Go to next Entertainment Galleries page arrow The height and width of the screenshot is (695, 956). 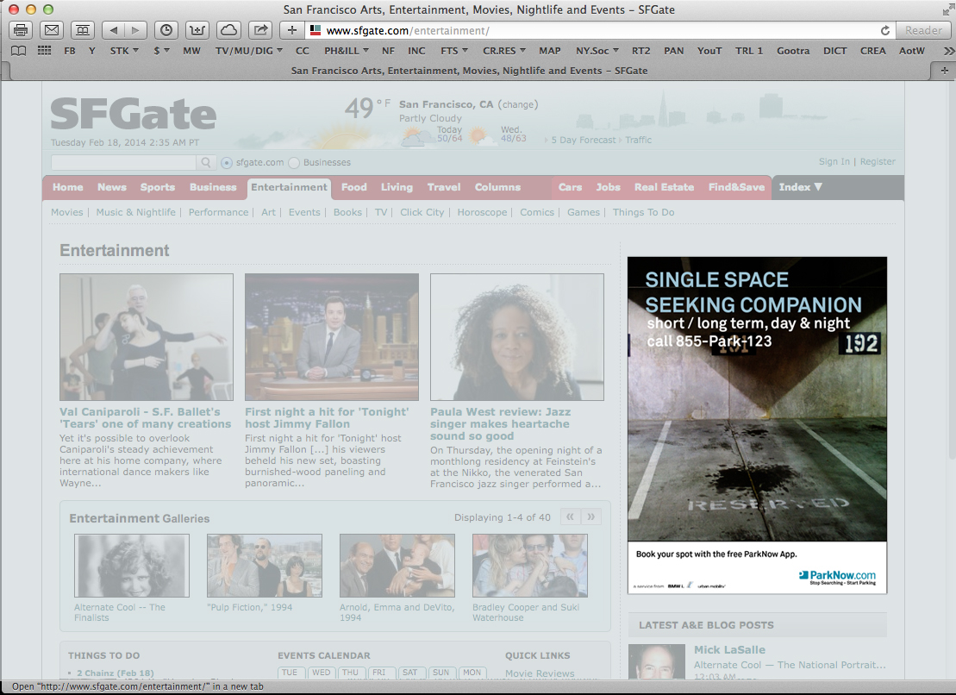click(x=590, y=517)
